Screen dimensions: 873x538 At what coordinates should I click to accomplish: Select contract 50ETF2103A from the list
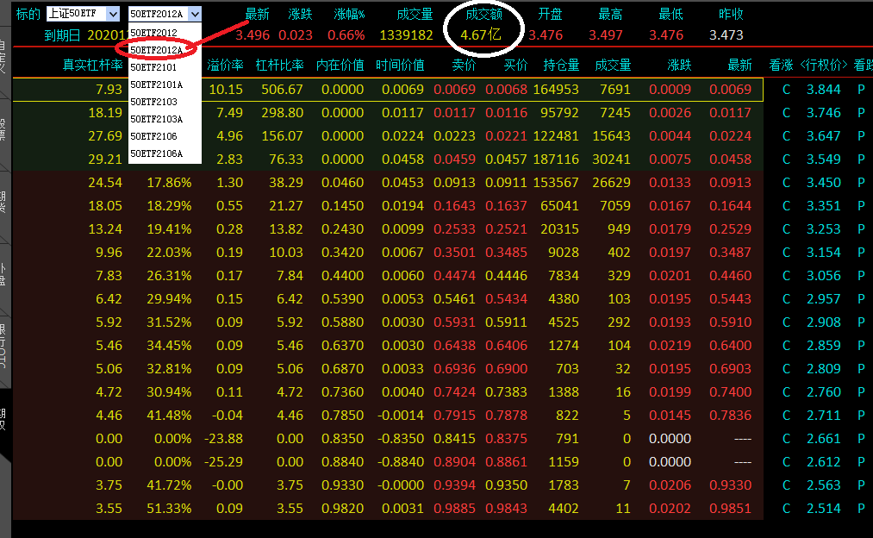[x=156, y=119]
